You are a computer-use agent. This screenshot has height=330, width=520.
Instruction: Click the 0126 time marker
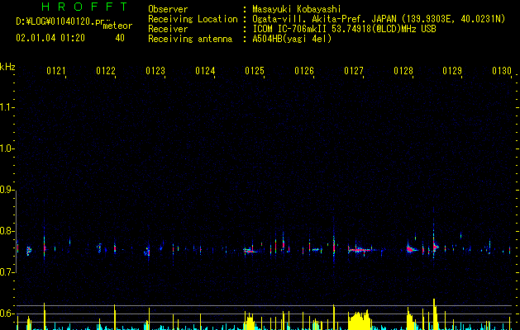pyautogui.click(x=304, y=71)
